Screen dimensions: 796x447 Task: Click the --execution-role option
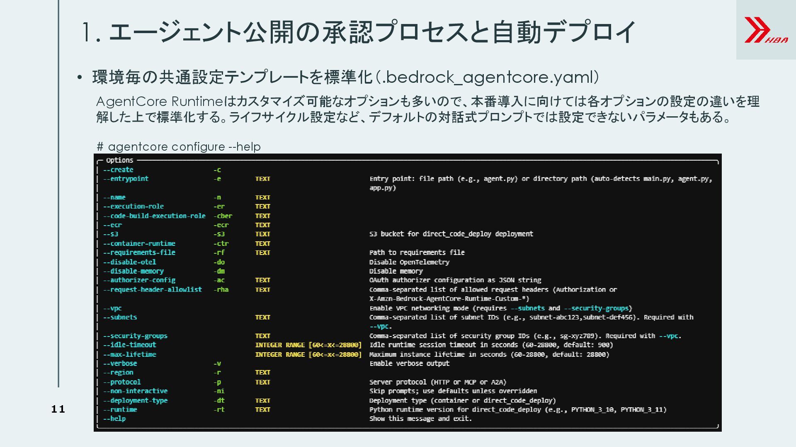tap(133, 206)
